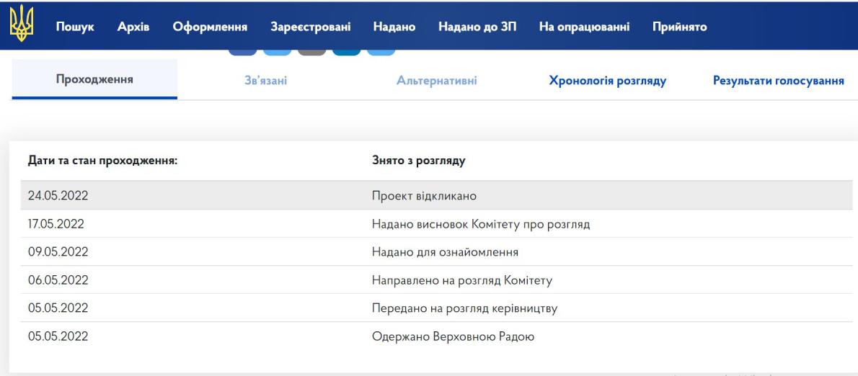Switch to the Зв'язані tab
The height and width of the screenshot is (376, 858).
click(266, 81)
